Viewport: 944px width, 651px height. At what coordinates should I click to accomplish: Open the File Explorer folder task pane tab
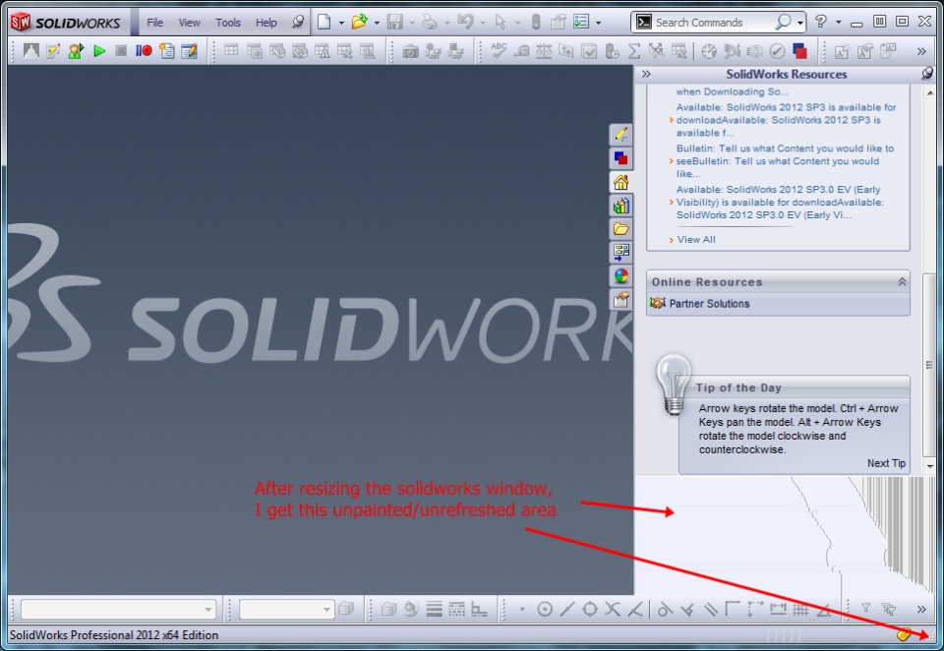[x=620, y=229]
